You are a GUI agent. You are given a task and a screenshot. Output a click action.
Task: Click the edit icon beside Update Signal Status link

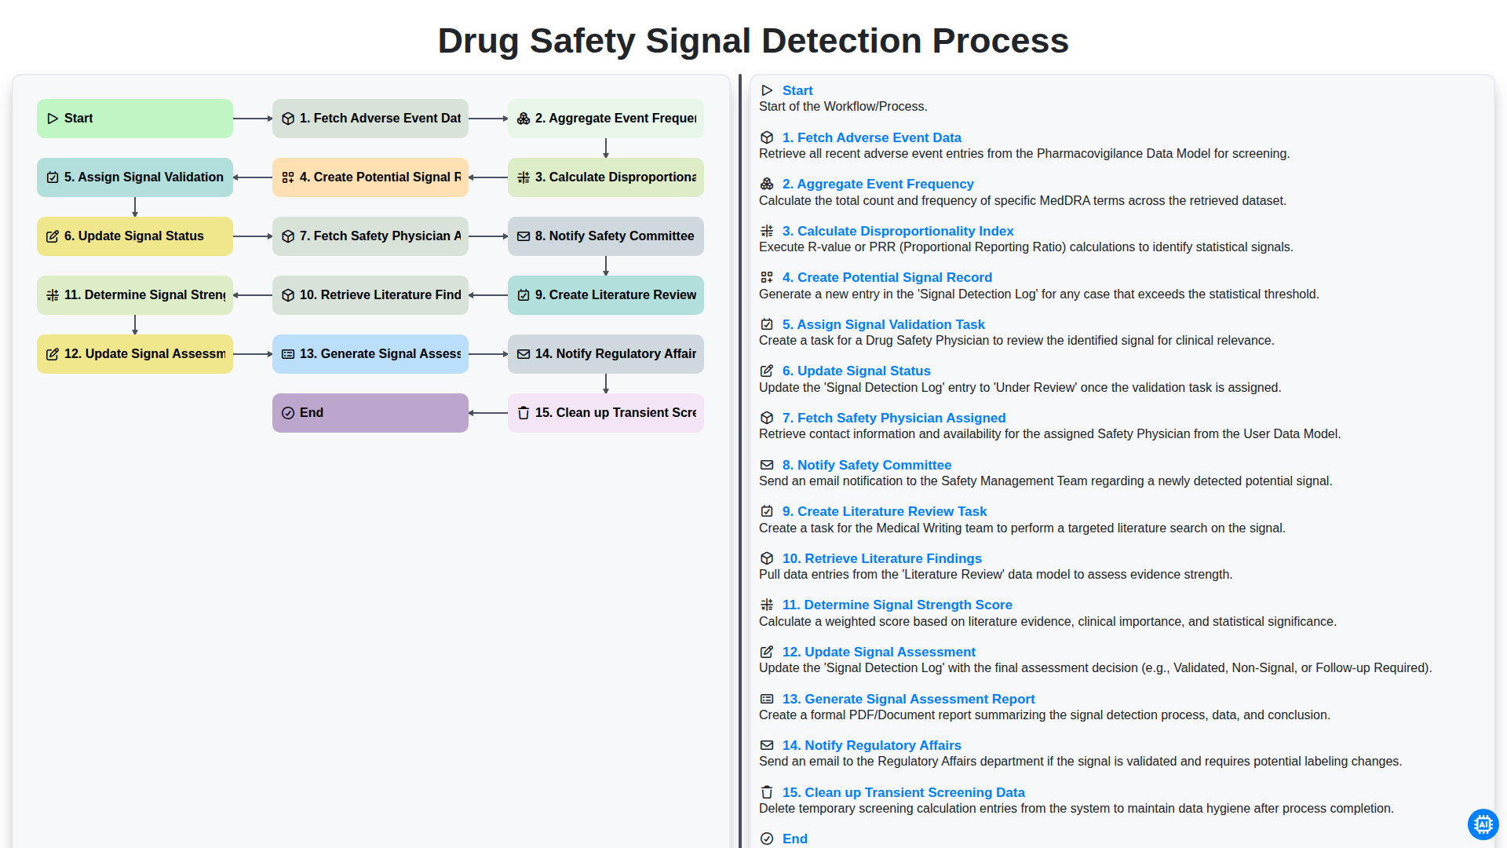click(x=767, y=371)
